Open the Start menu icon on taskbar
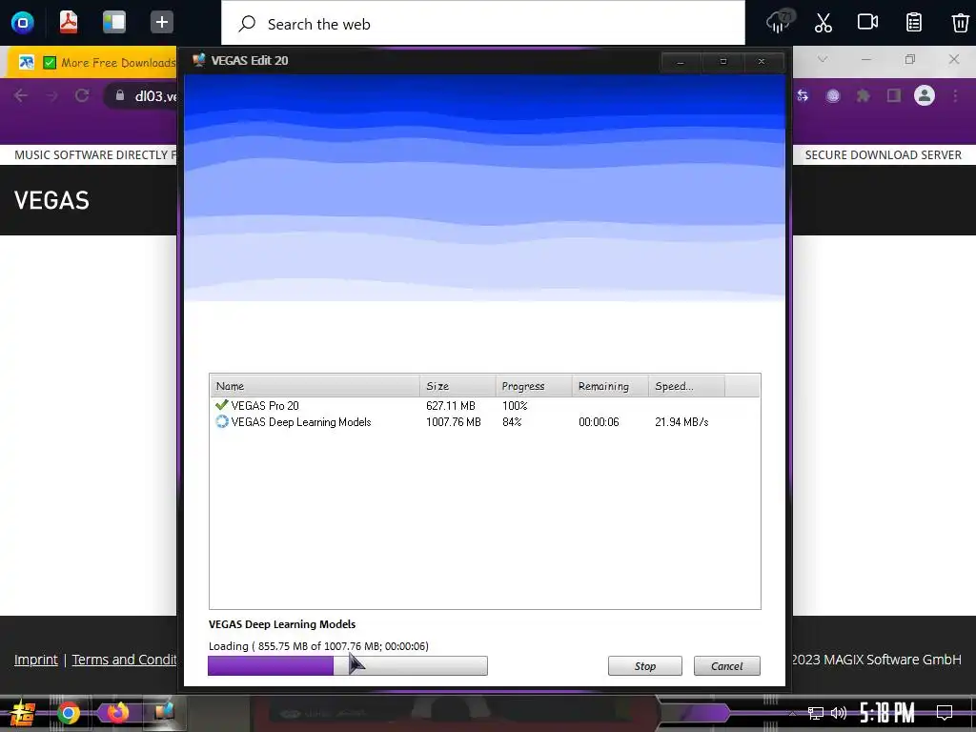 click(x=22, y=713)
